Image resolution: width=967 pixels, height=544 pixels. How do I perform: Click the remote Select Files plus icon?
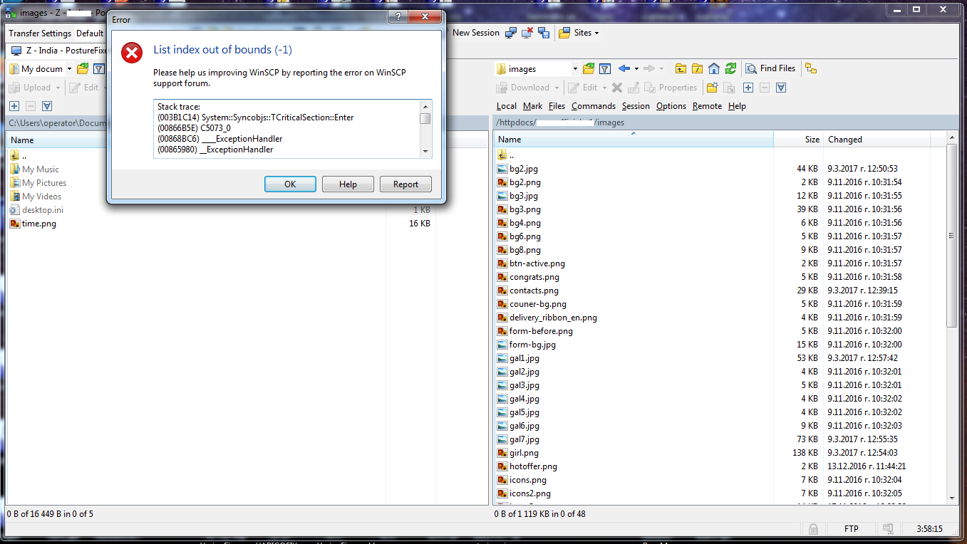(x=748, y=88)
